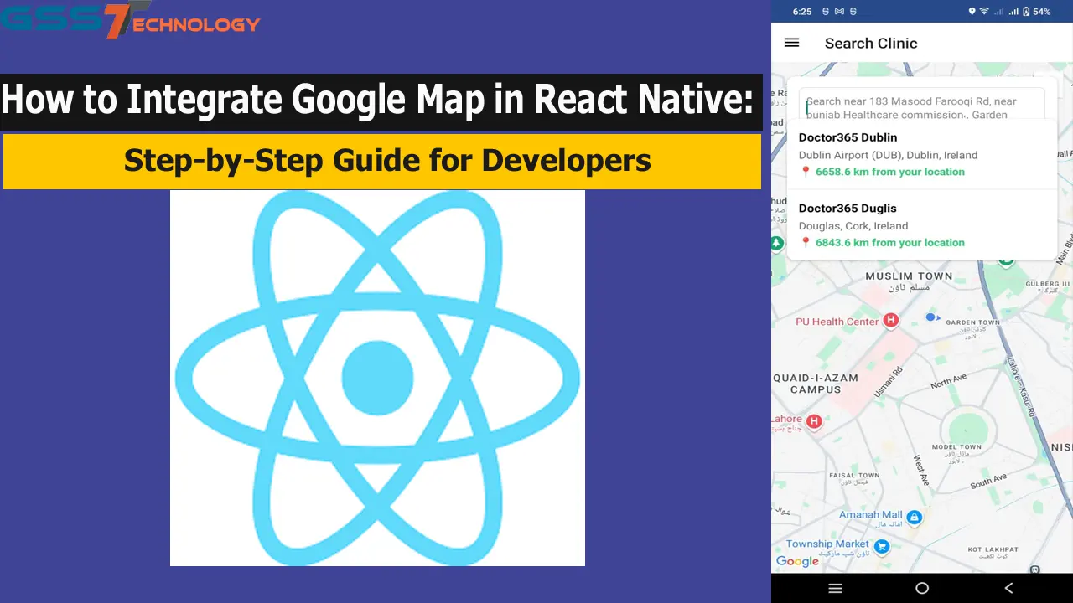Click the Google logo on map

797,561
